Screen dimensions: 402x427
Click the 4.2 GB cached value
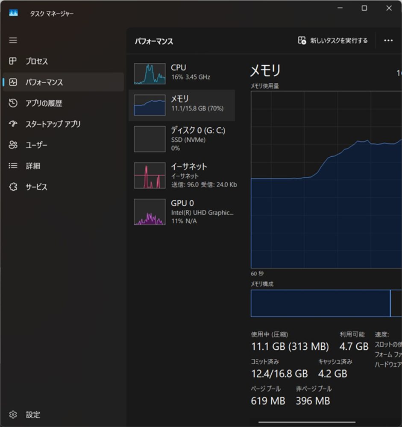click(333, 374)
